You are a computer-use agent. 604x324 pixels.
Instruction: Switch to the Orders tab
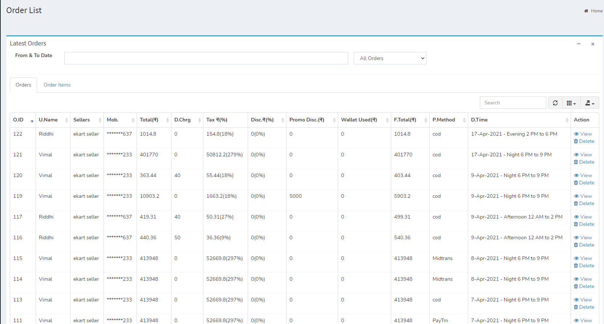tap(23, 85)
